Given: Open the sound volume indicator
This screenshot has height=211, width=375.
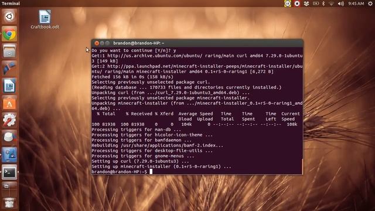Looking at the screenshot, I should coord(341,4).
